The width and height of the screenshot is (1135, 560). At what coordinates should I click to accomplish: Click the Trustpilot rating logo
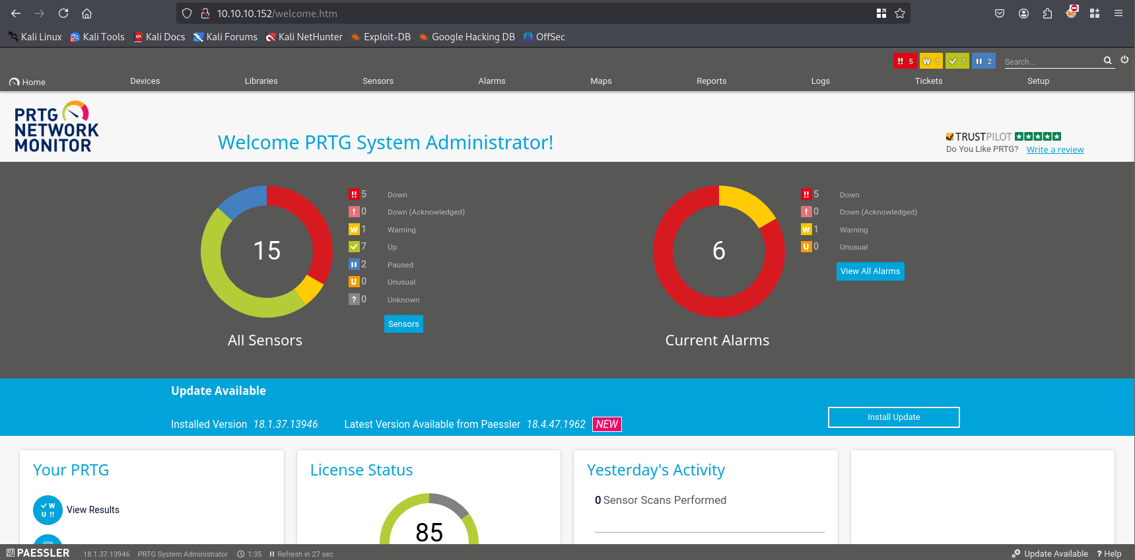(1004, 137)
